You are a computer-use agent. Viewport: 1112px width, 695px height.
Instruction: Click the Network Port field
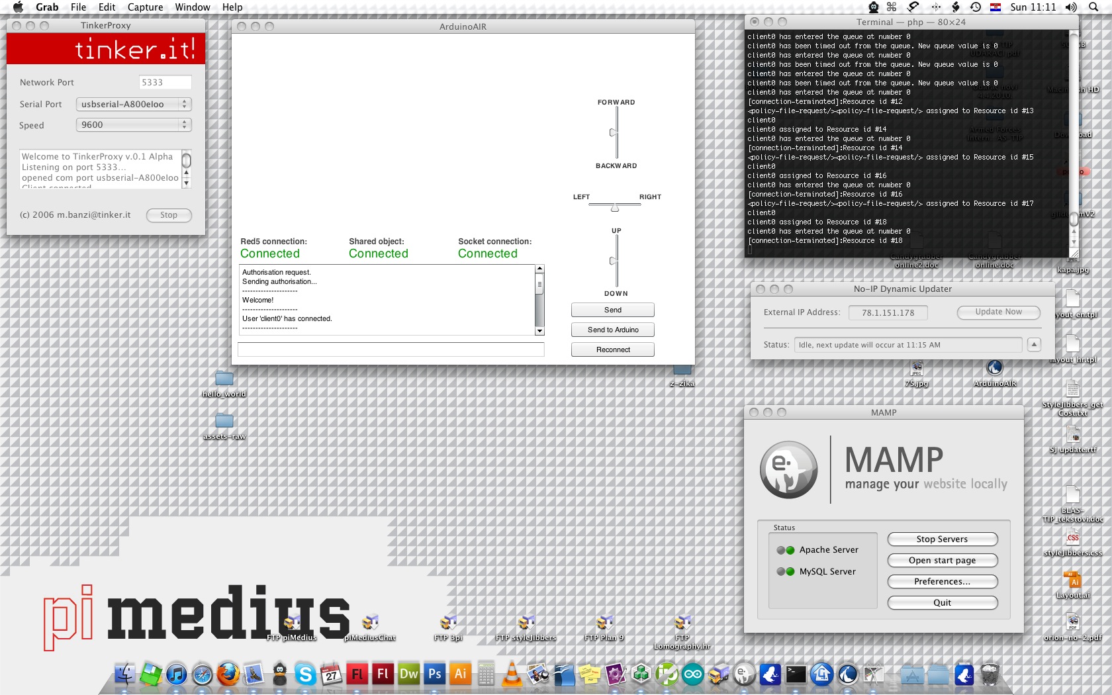click(x=165, y=82)
